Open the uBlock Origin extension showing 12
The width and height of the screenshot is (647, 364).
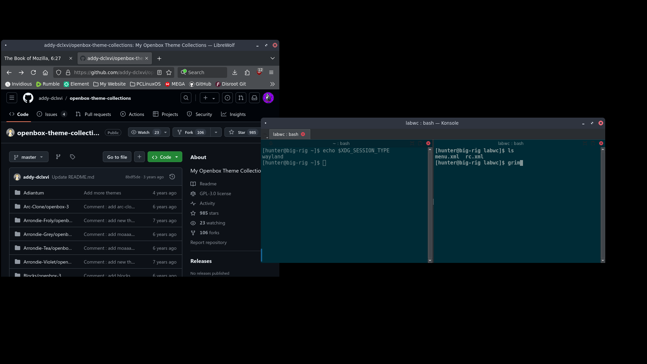(x=259, y=72)
